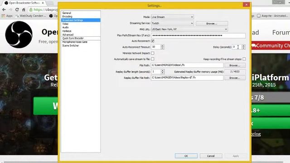Click the Delay (seconds) field
Viewport: 290px width, 163px height.
[237, 47]
